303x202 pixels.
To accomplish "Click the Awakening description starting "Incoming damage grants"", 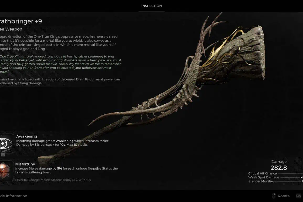I will click(x=62, y=143).
